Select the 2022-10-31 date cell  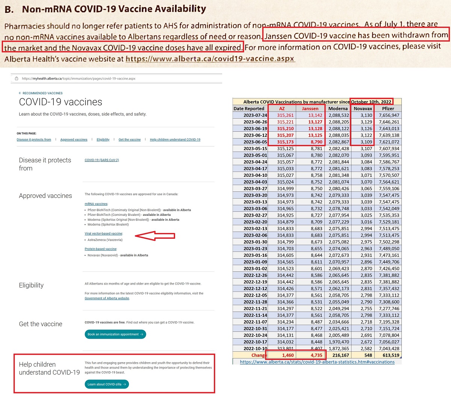pyautogui.click(x=250, y=328)
